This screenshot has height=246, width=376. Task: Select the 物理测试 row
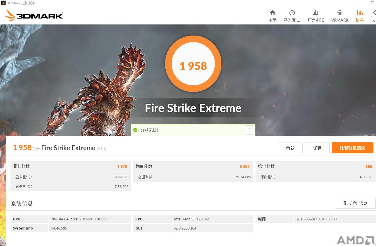tap(193, 177)
